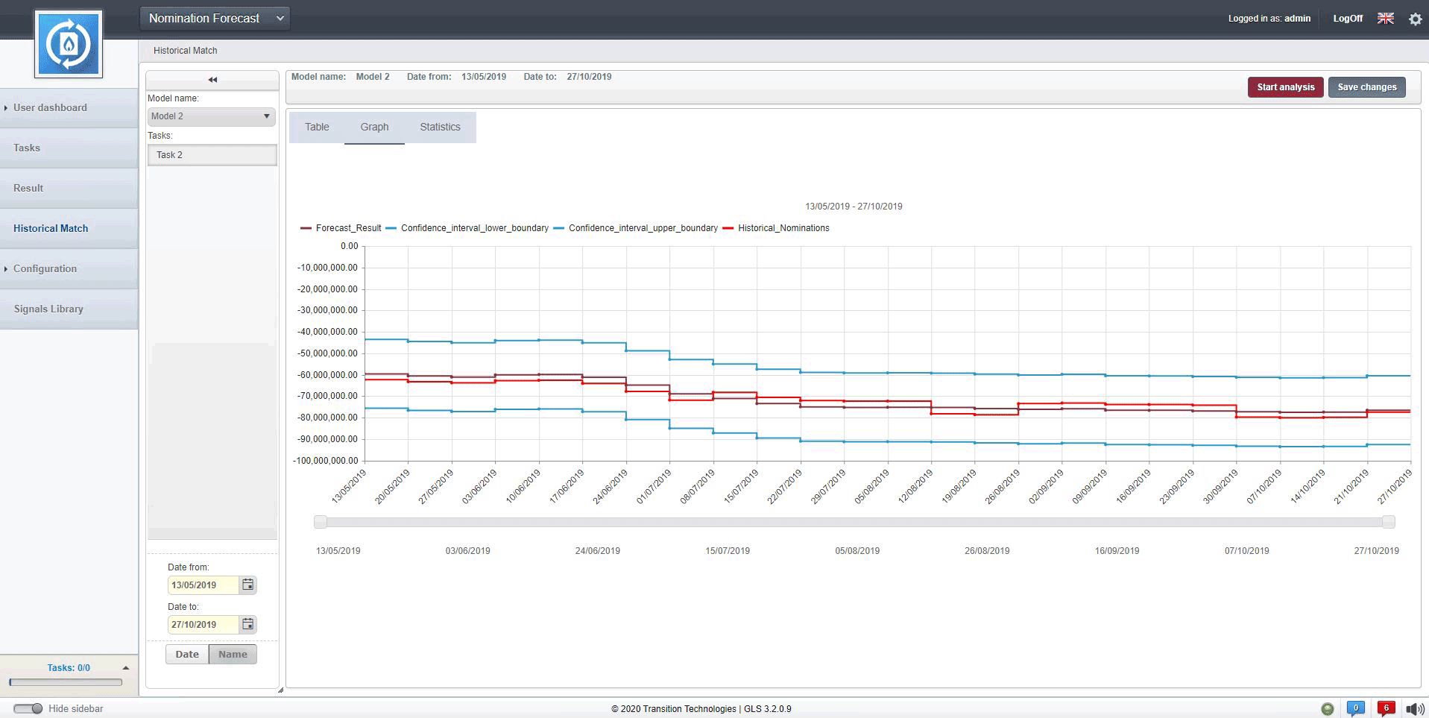
Task: Open the blue messages bubble showing 0
Action: [1355, 708]
